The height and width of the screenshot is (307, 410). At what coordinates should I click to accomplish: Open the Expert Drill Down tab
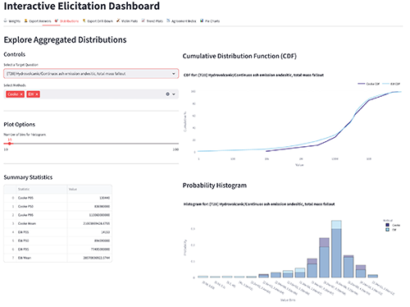pos(98,21)
